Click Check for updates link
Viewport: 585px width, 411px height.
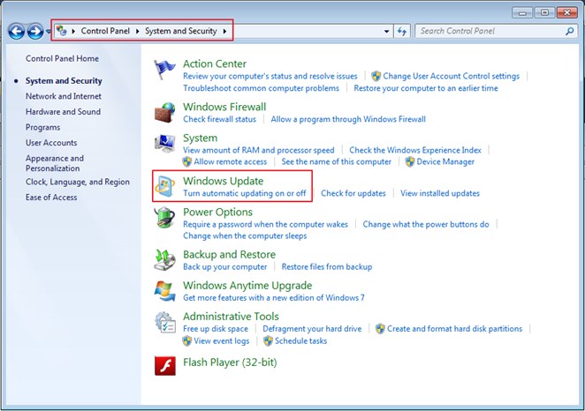pyautogui.click(x=353, y=193)
